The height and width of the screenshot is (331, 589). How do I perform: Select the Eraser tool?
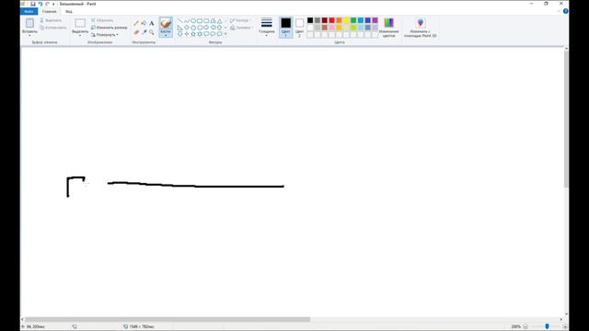[x=136, y=32]
